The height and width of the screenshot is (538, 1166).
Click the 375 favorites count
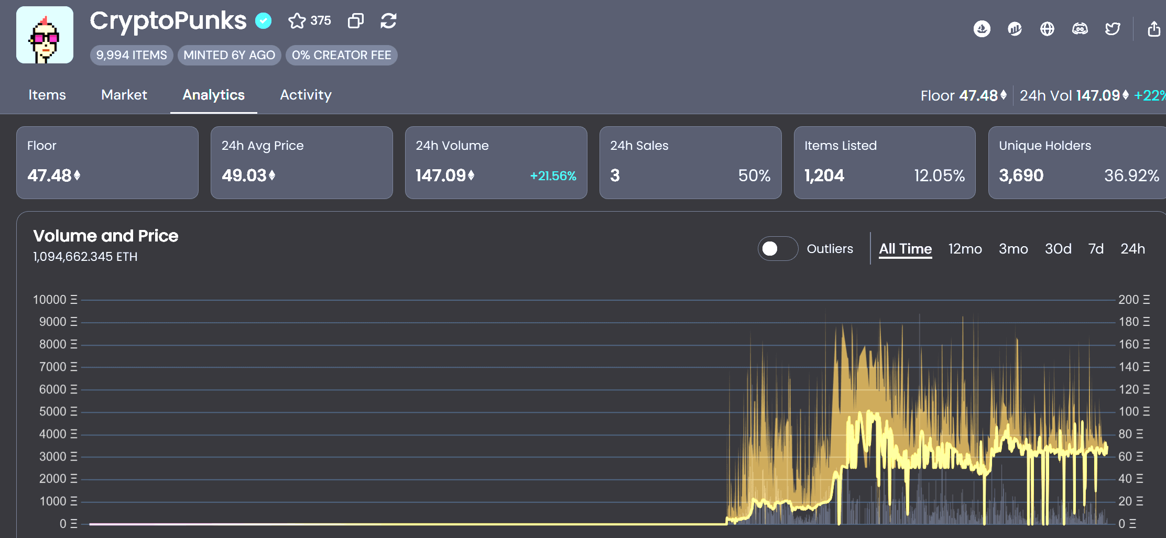(321, 21)
